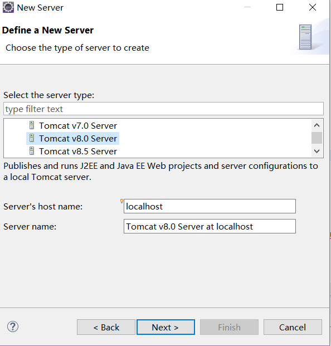
Task: Click the server list scrollbar thumb
Action: (317, 138)
